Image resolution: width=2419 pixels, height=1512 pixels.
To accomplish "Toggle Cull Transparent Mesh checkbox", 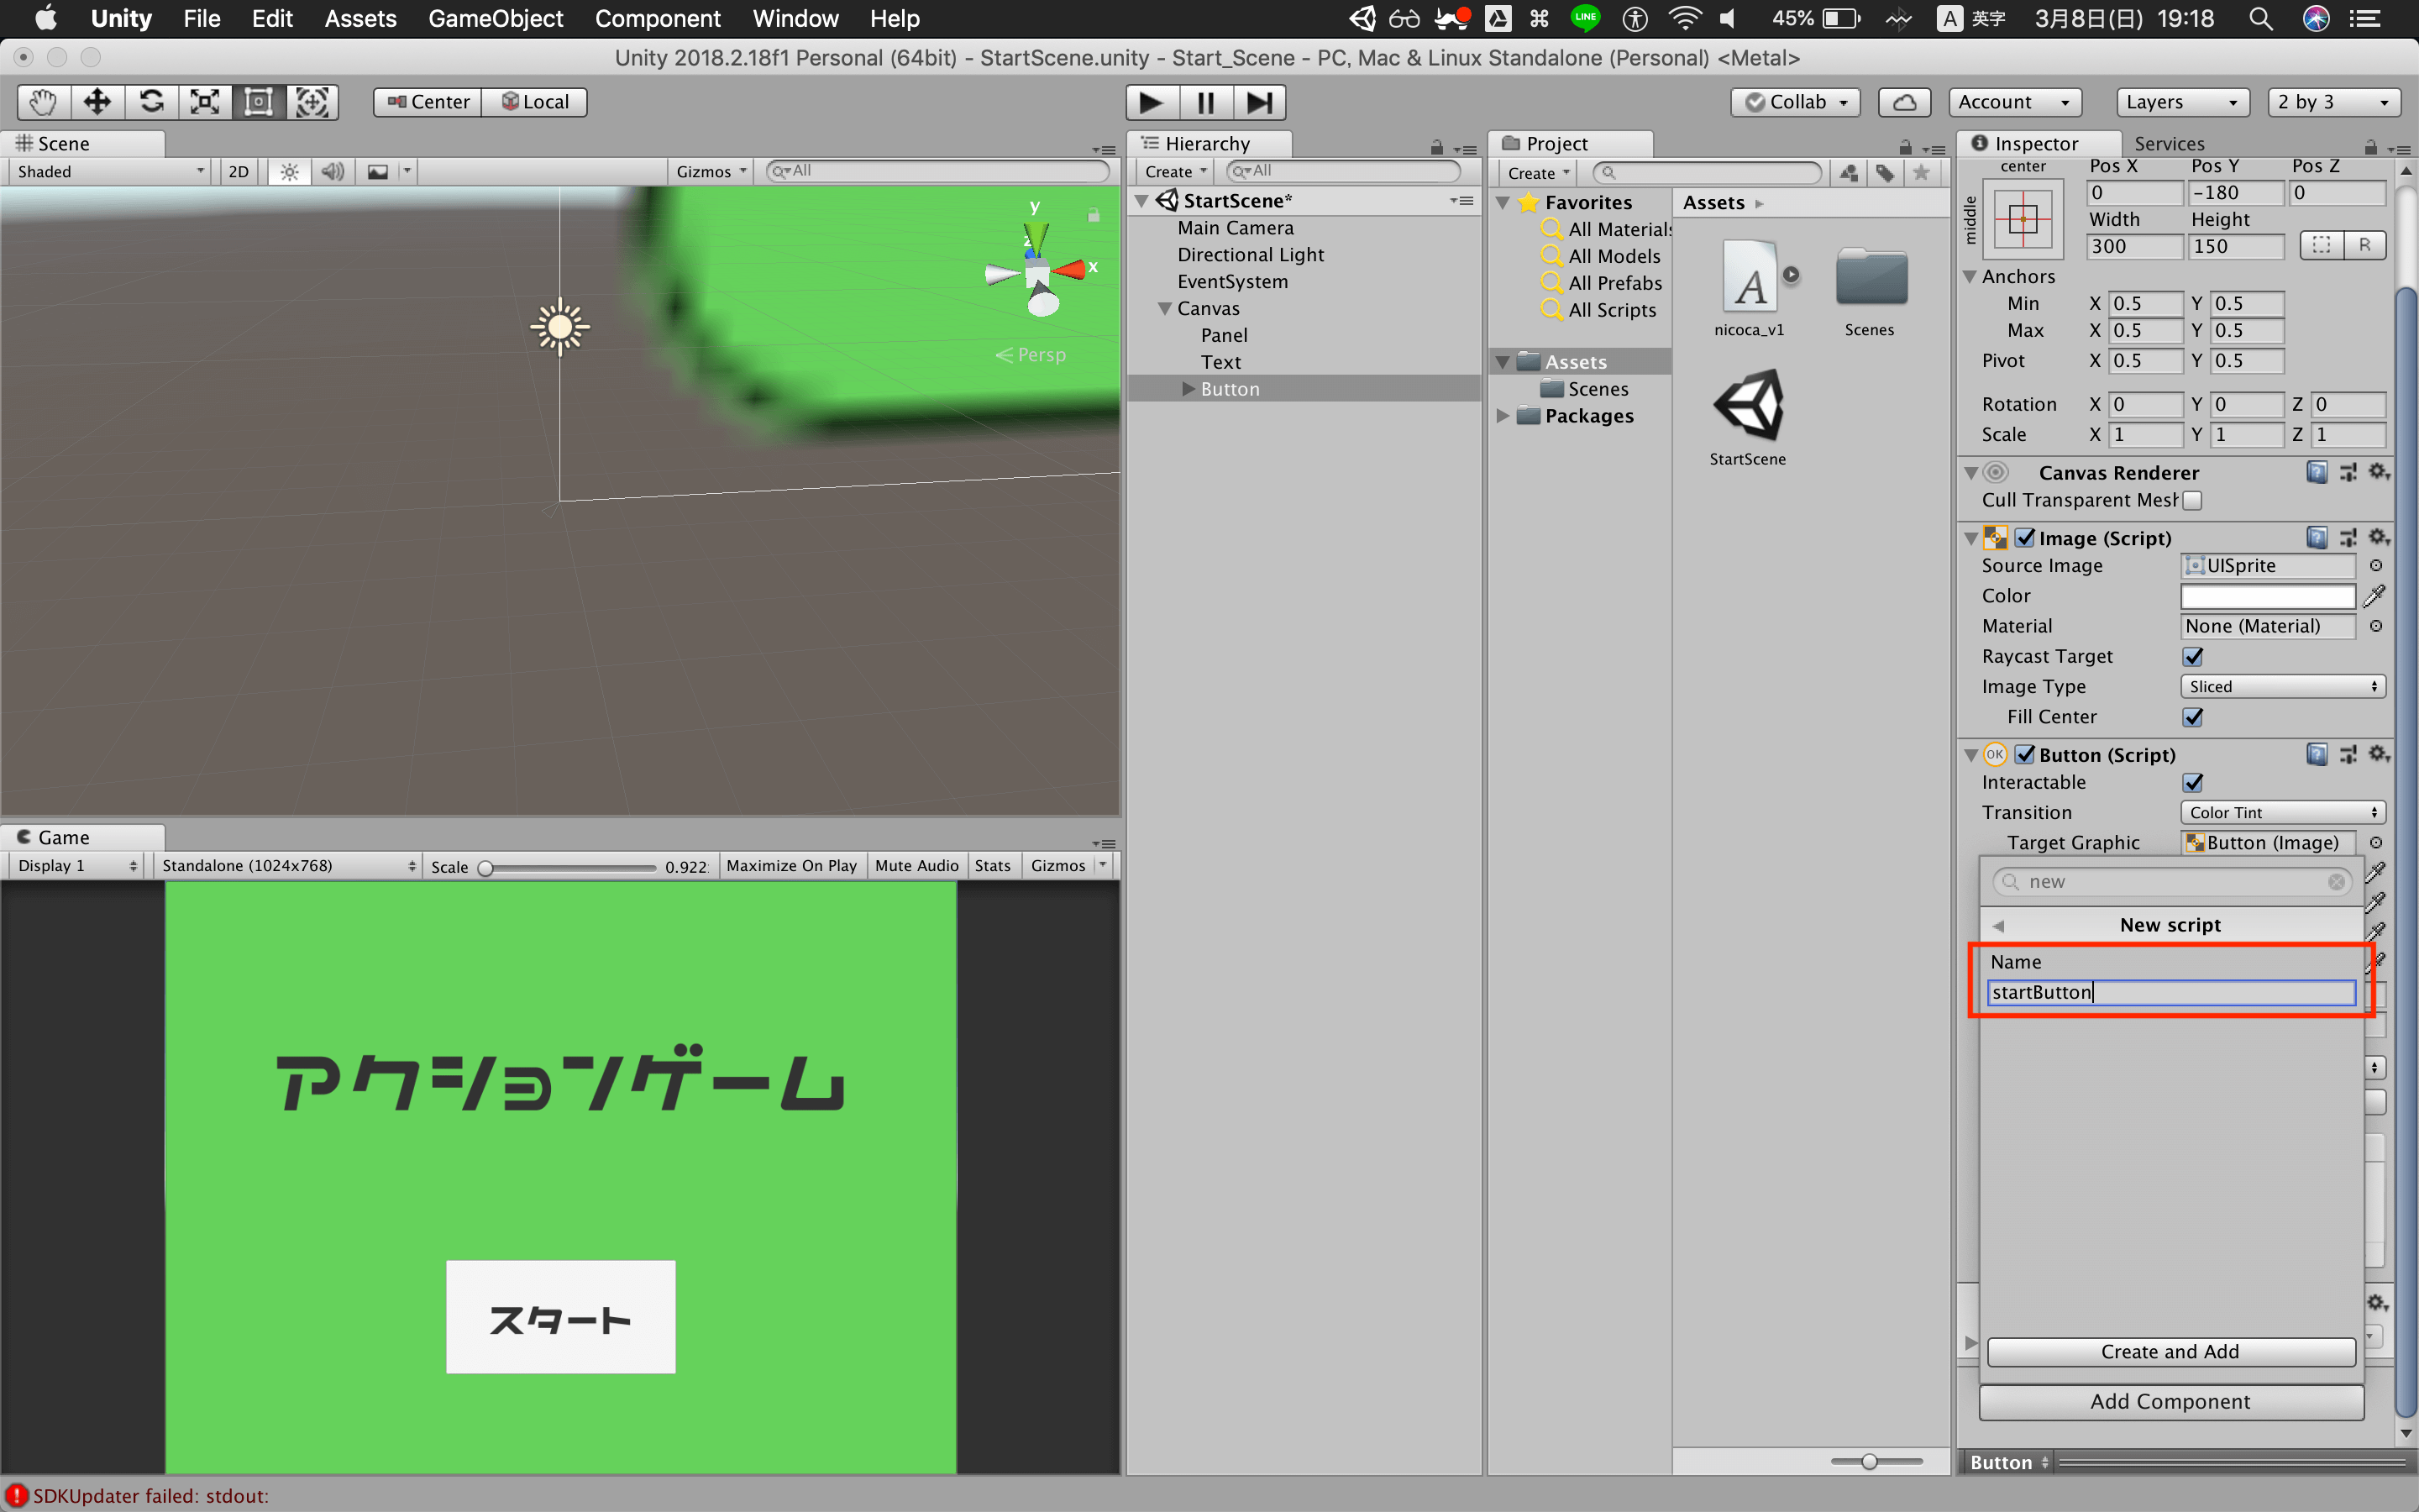I will [2192, 500].
